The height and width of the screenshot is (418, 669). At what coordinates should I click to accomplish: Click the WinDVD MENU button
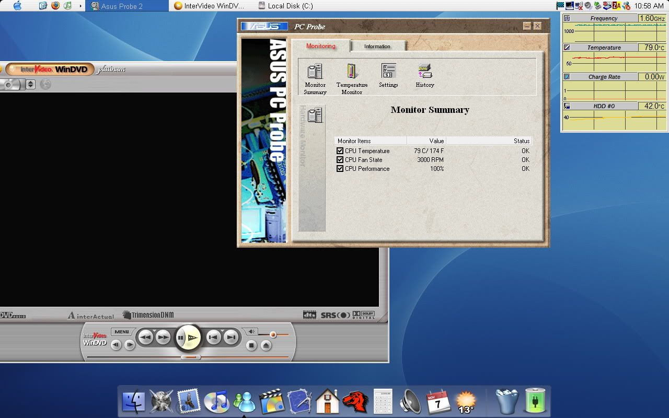point(122,332)
